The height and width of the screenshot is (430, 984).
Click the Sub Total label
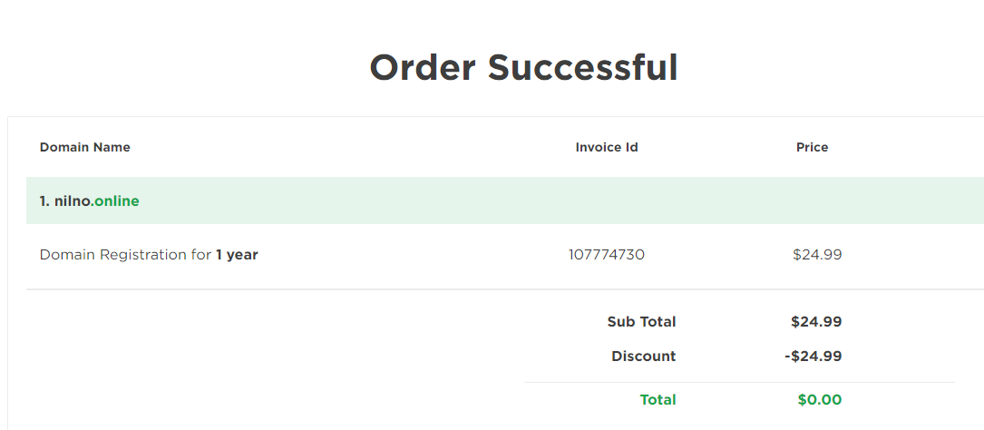point(641,321)
